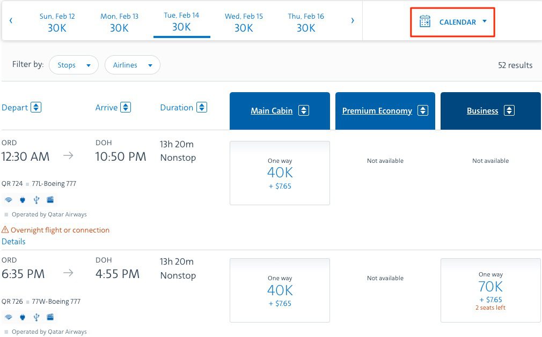Select the 70K Business fare with 2 seats left

click(490, 290)
